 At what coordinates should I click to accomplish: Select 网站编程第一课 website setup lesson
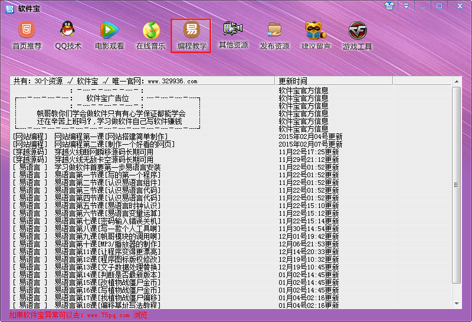point(111,136)
